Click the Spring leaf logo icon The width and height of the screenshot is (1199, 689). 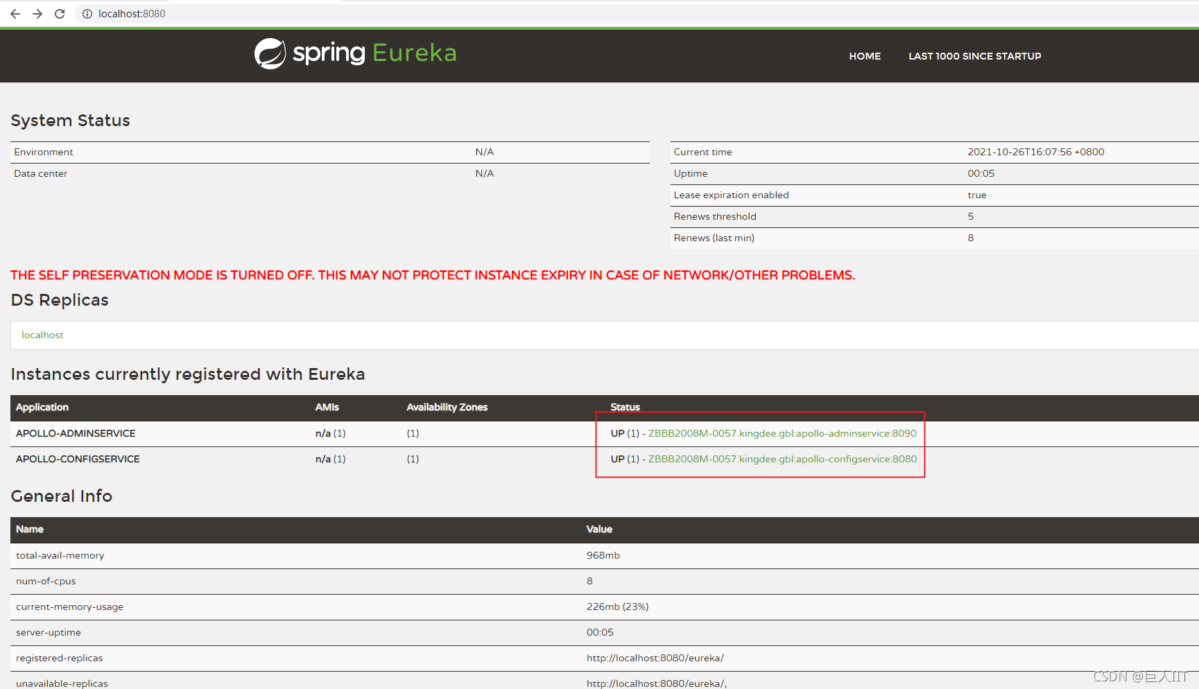coord(270,52)
